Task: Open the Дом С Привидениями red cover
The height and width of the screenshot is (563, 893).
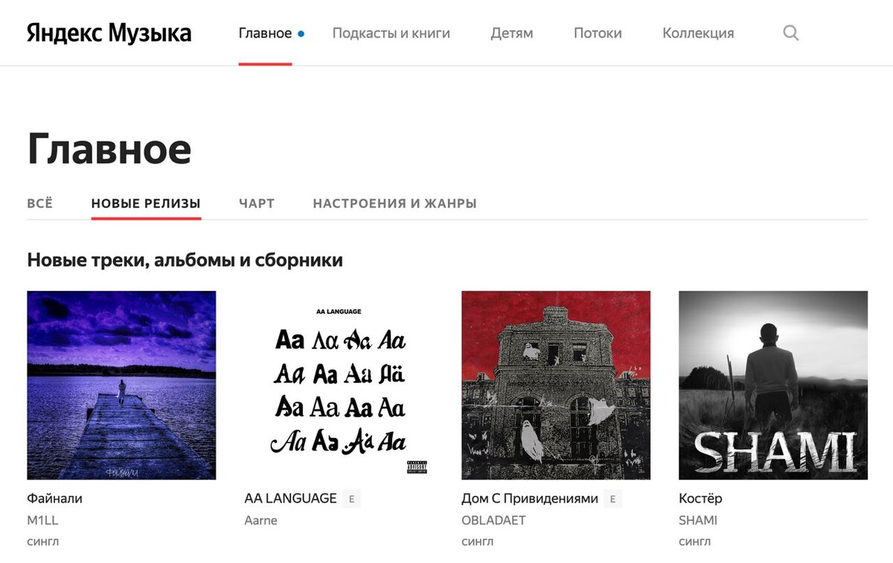Action: tap(556, 385)
